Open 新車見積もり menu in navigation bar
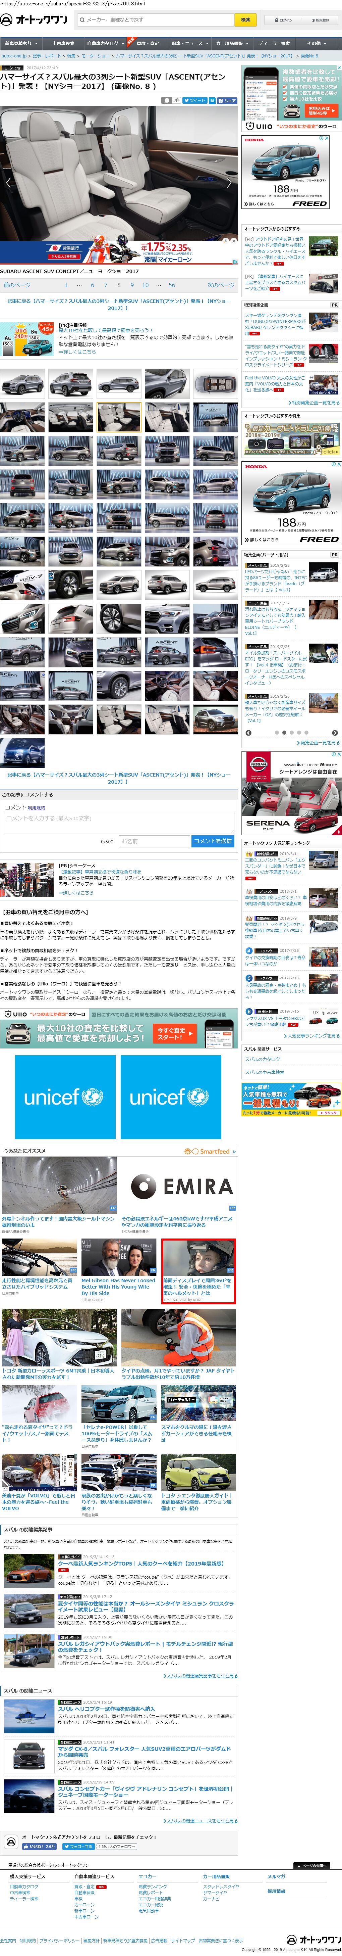 pyautogui.click(x=20, y=43)
